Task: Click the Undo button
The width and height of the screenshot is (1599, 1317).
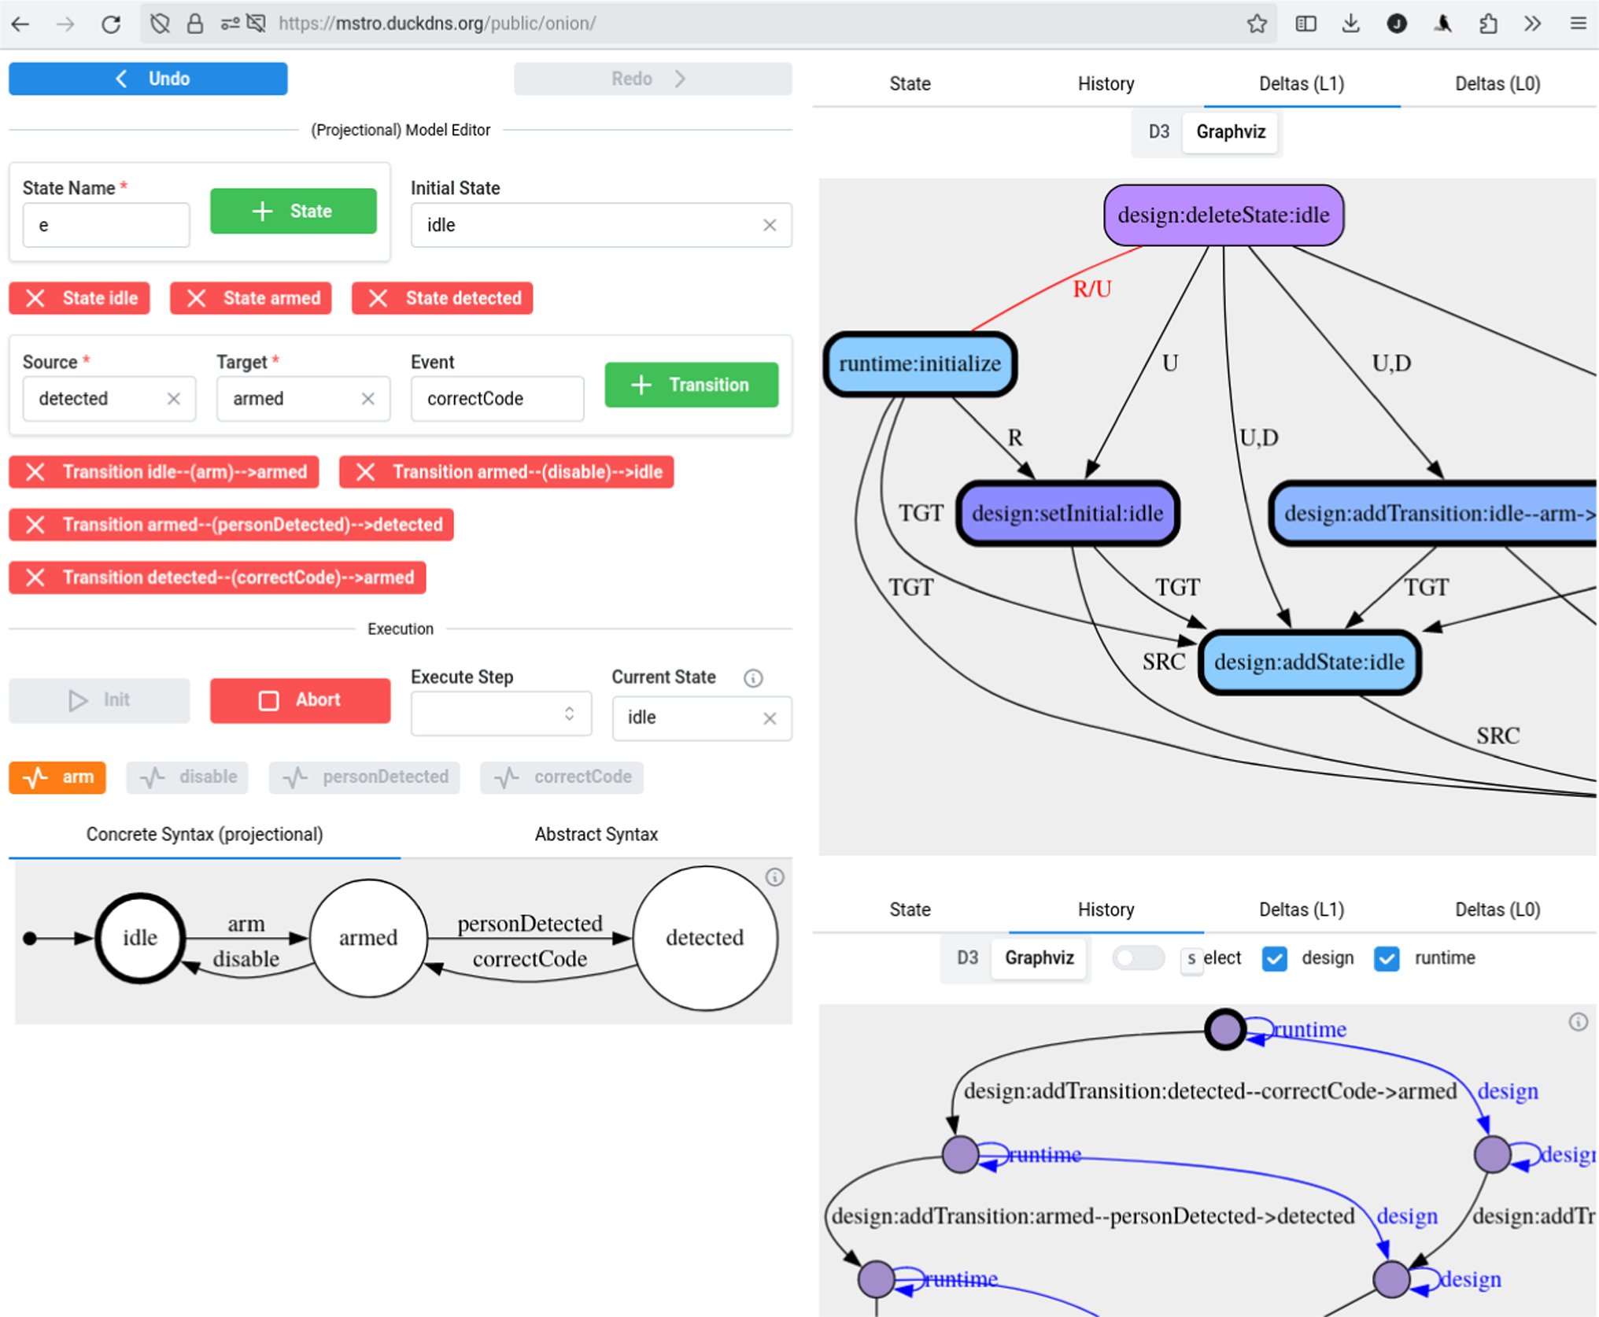Action: (x=148, y=79)
